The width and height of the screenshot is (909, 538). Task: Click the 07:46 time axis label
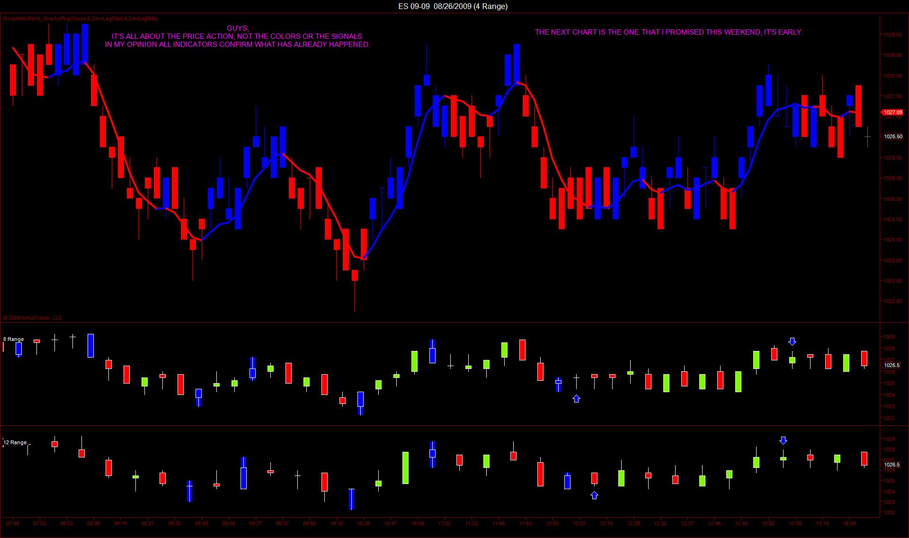click(13, 523)
